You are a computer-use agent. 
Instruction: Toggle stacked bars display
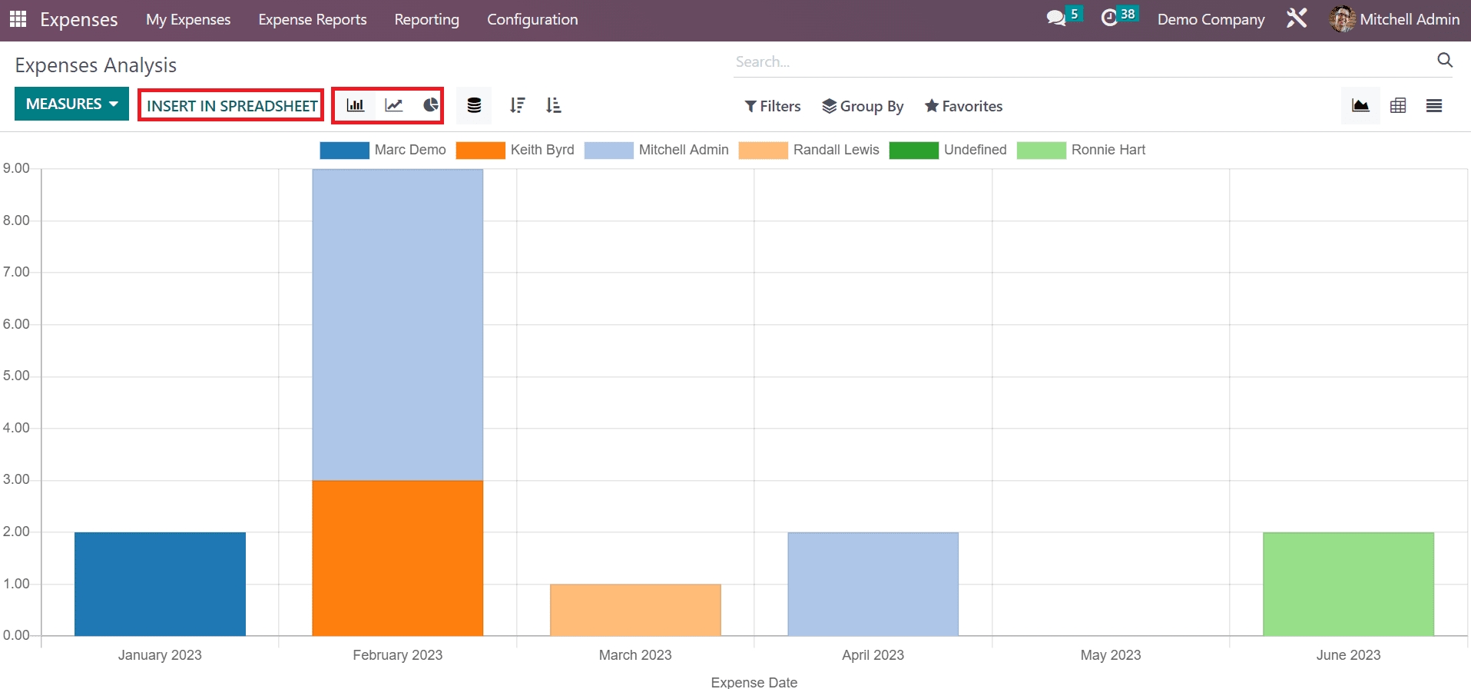[474, 105]
